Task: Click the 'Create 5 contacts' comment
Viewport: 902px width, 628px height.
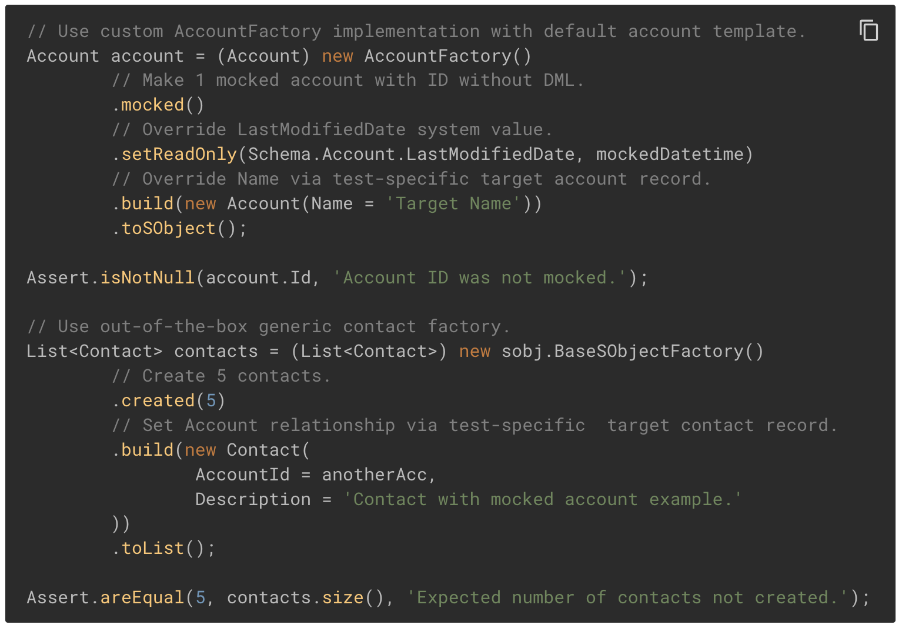Action: (221, 376)
